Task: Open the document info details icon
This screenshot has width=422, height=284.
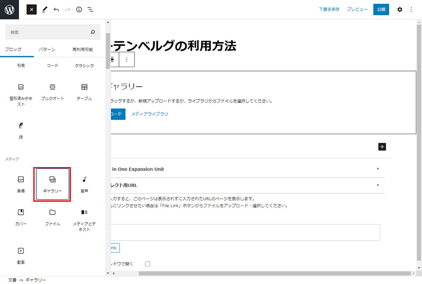Action: [79, 9]
